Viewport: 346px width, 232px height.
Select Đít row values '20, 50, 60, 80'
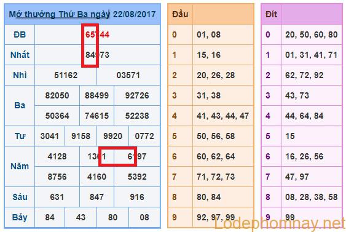coord(312,34)
